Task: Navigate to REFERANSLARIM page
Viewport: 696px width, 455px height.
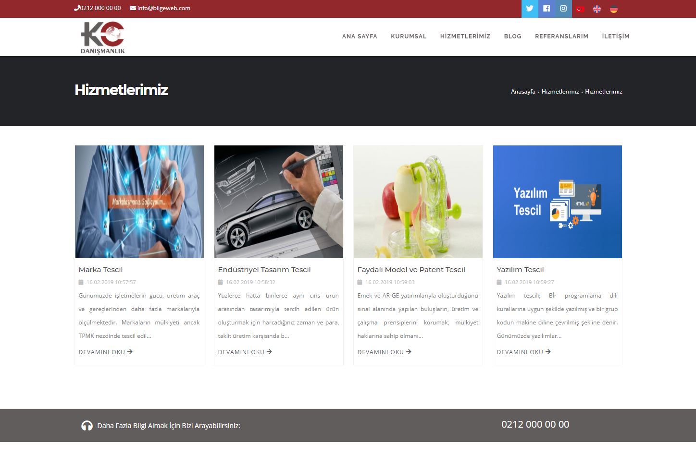Action: [x=561, y=36]
